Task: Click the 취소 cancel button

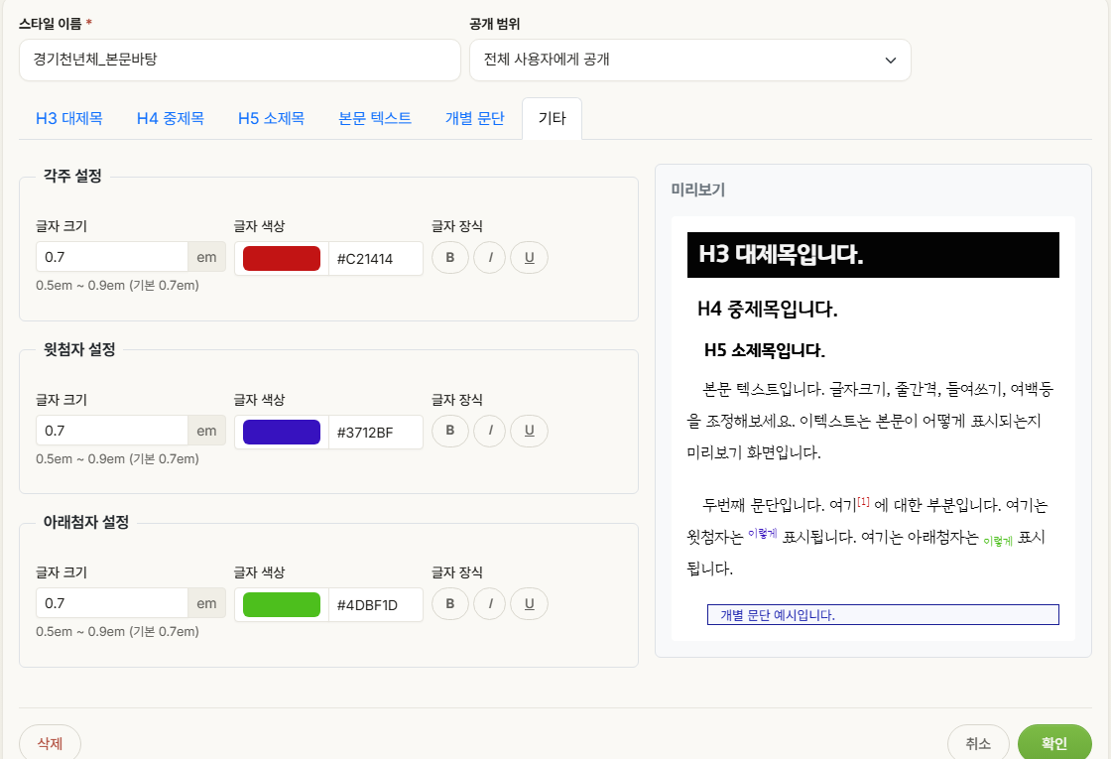Action: tap(978, 743)
